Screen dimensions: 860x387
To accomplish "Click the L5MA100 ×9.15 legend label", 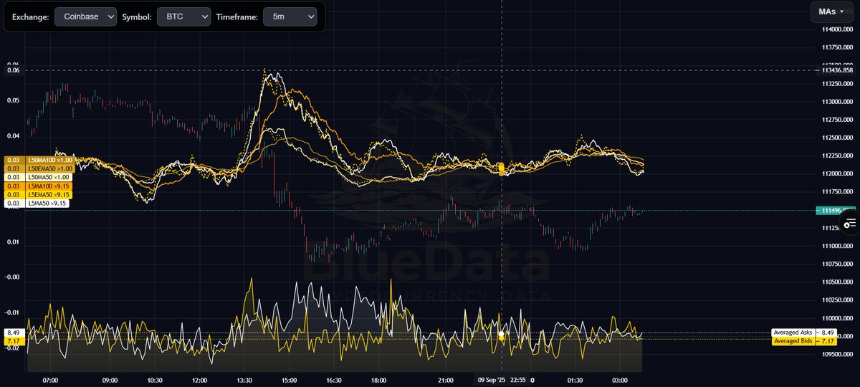I will click(x=47, y=186).
